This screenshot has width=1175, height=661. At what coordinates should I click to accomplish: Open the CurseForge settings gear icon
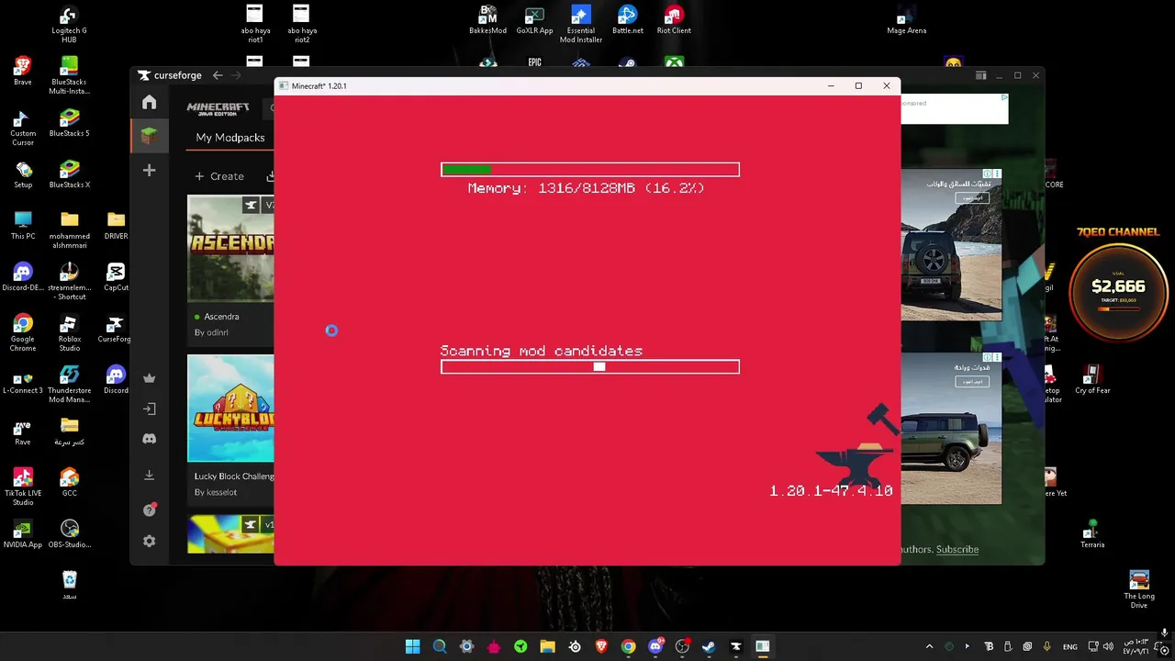pos(149,542)
